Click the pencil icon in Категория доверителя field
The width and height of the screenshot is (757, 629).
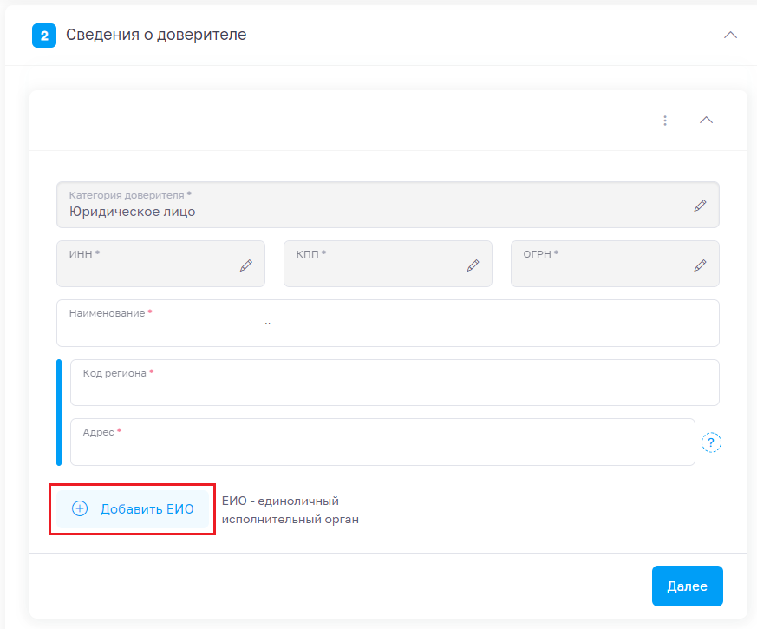tap(700, 206)
